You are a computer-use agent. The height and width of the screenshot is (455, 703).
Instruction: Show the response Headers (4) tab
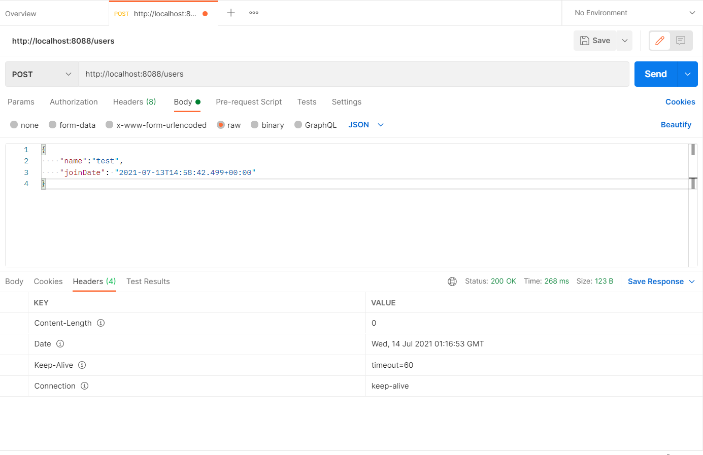(94, 282)
